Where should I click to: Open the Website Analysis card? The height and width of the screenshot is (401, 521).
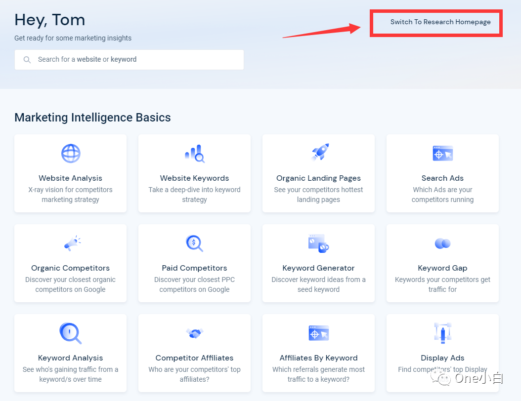coord(70,173)
